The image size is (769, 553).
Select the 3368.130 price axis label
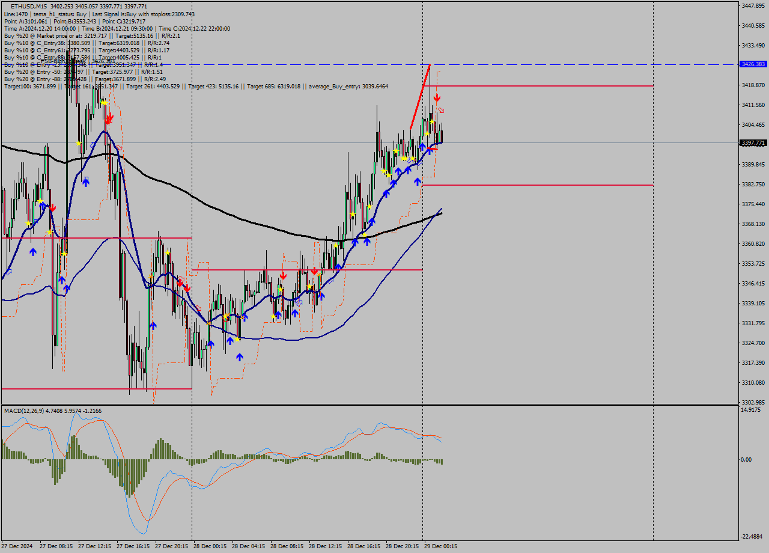point(753,224)
